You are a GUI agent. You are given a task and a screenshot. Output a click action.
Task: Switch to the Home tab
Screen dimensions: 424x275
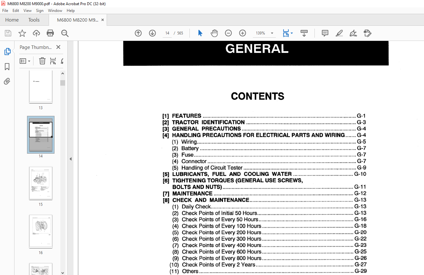click(12, 20)
